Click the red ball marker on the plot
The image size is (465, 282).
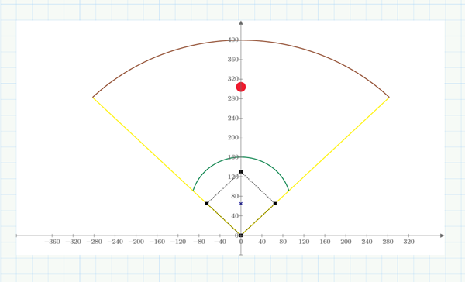coord(241,87)
